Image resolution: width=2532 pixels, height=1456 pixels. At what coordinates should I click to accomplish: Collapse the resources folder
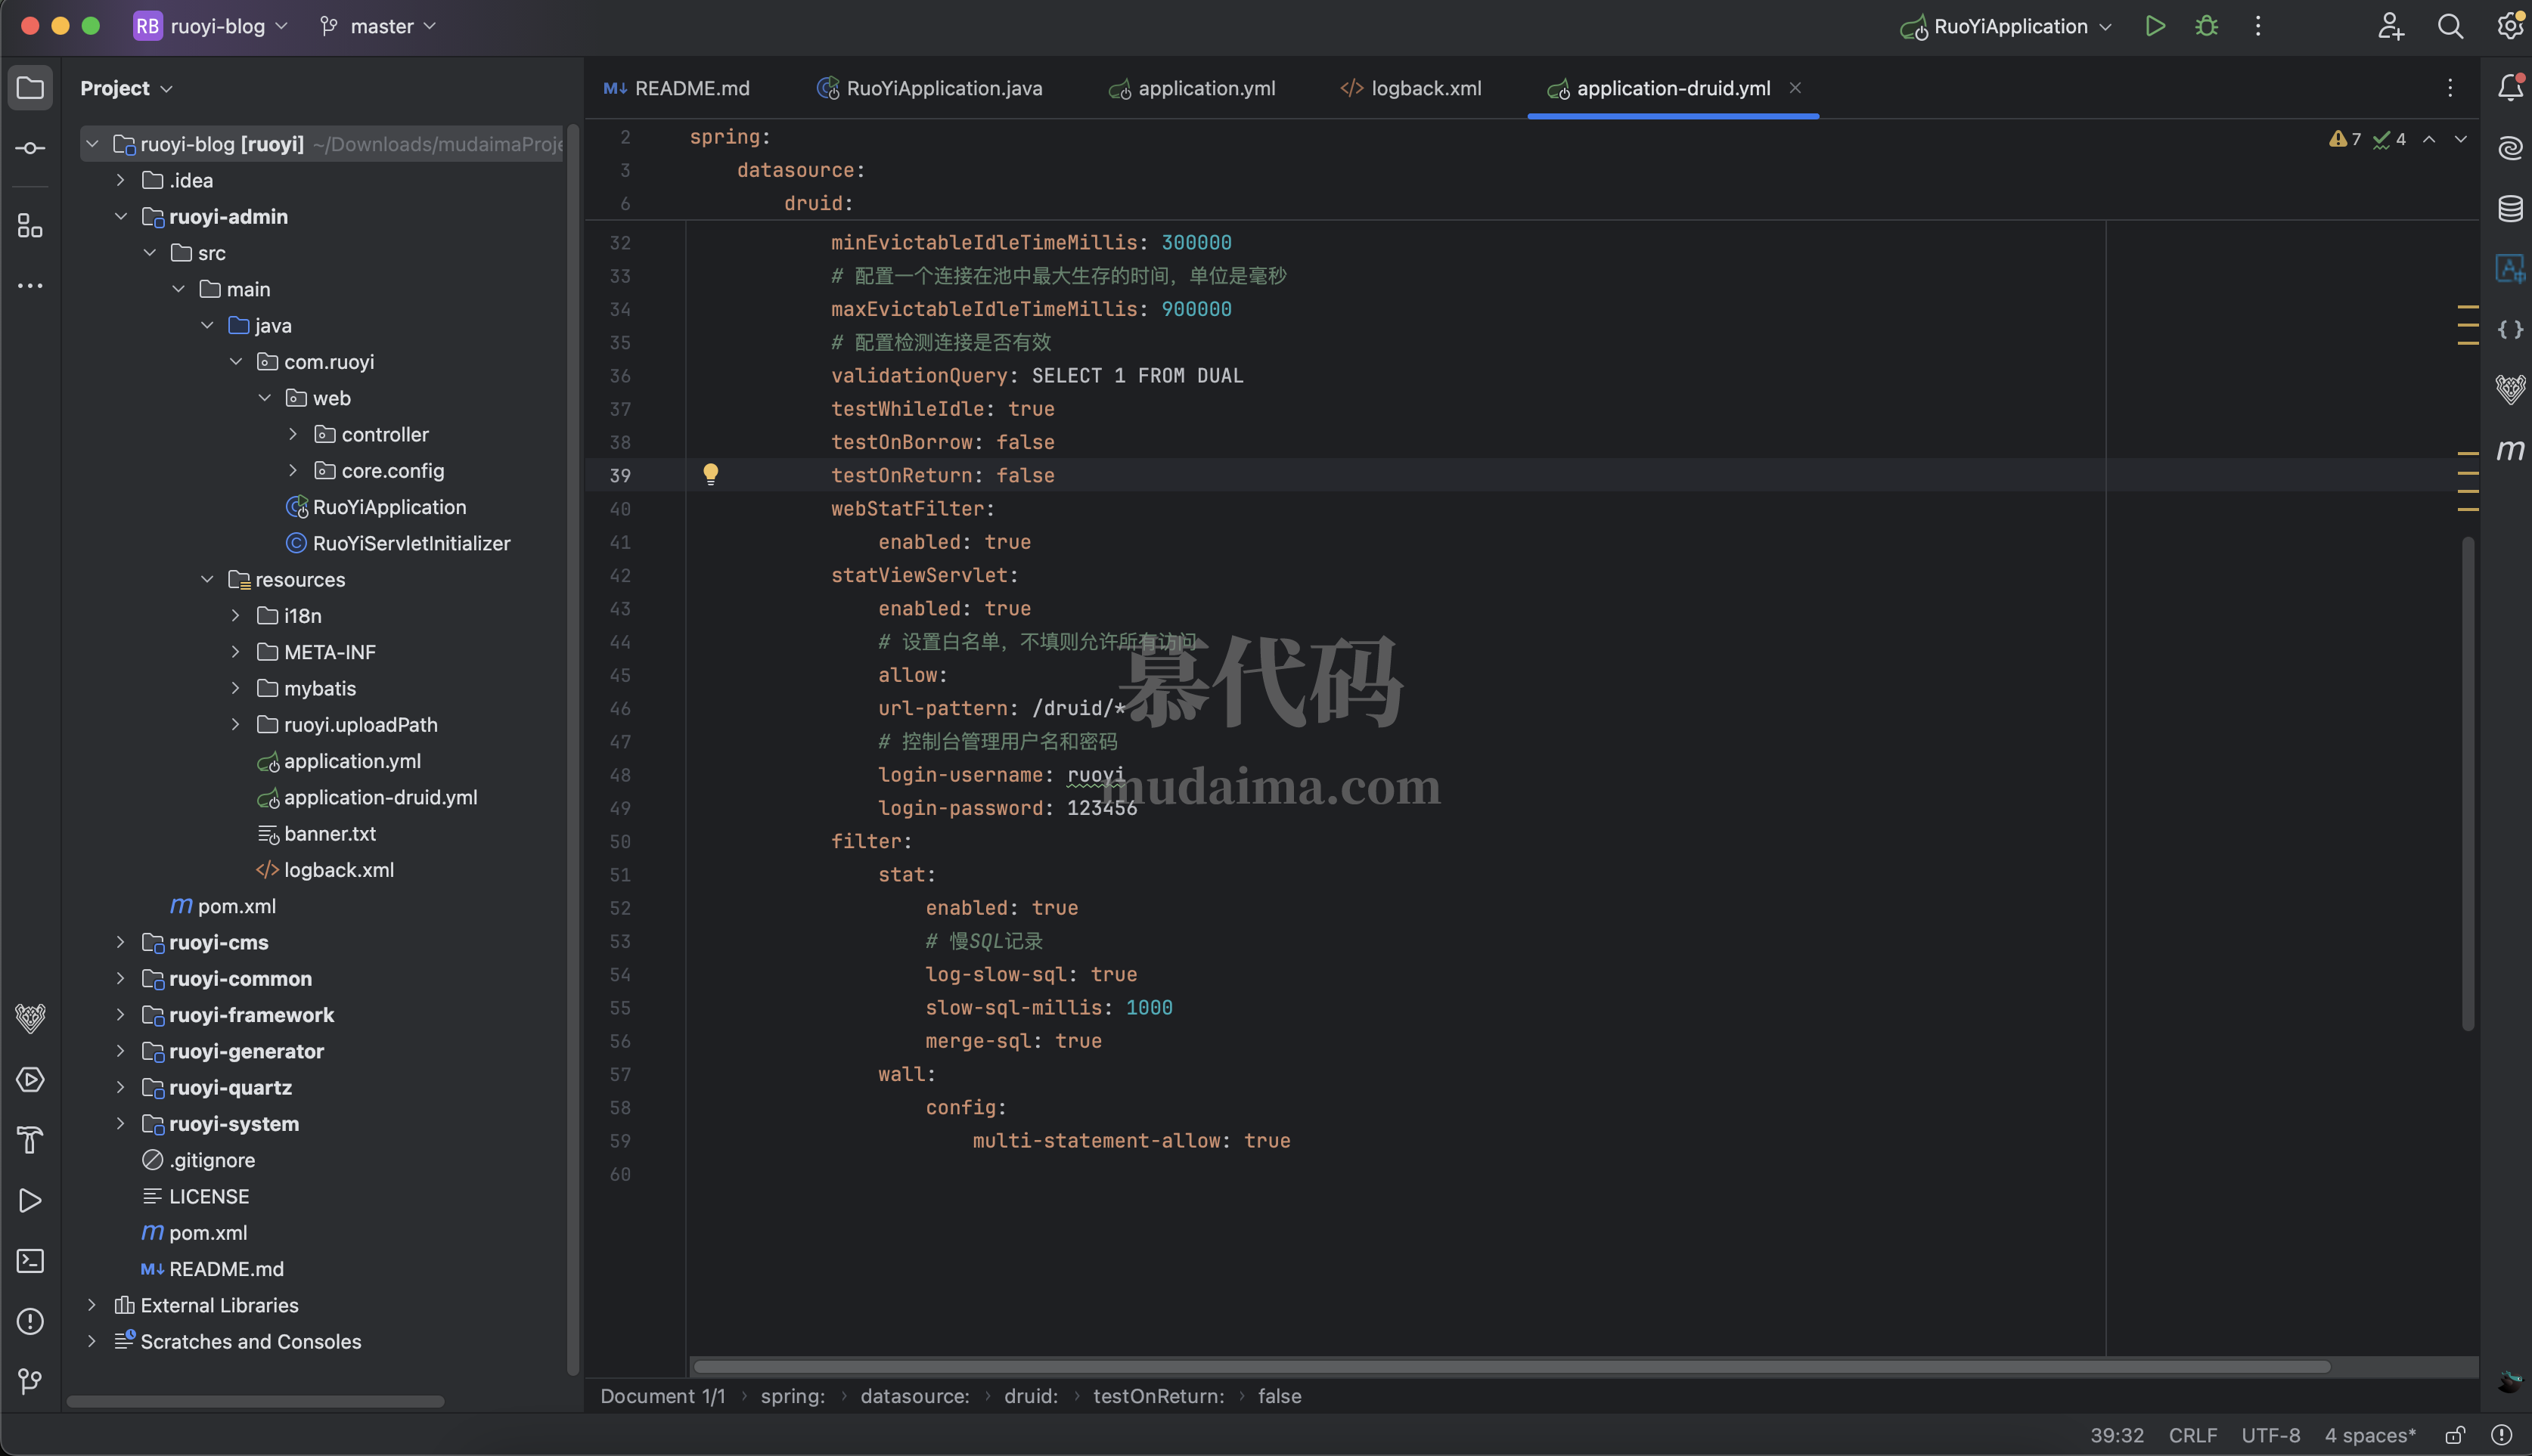207,579
